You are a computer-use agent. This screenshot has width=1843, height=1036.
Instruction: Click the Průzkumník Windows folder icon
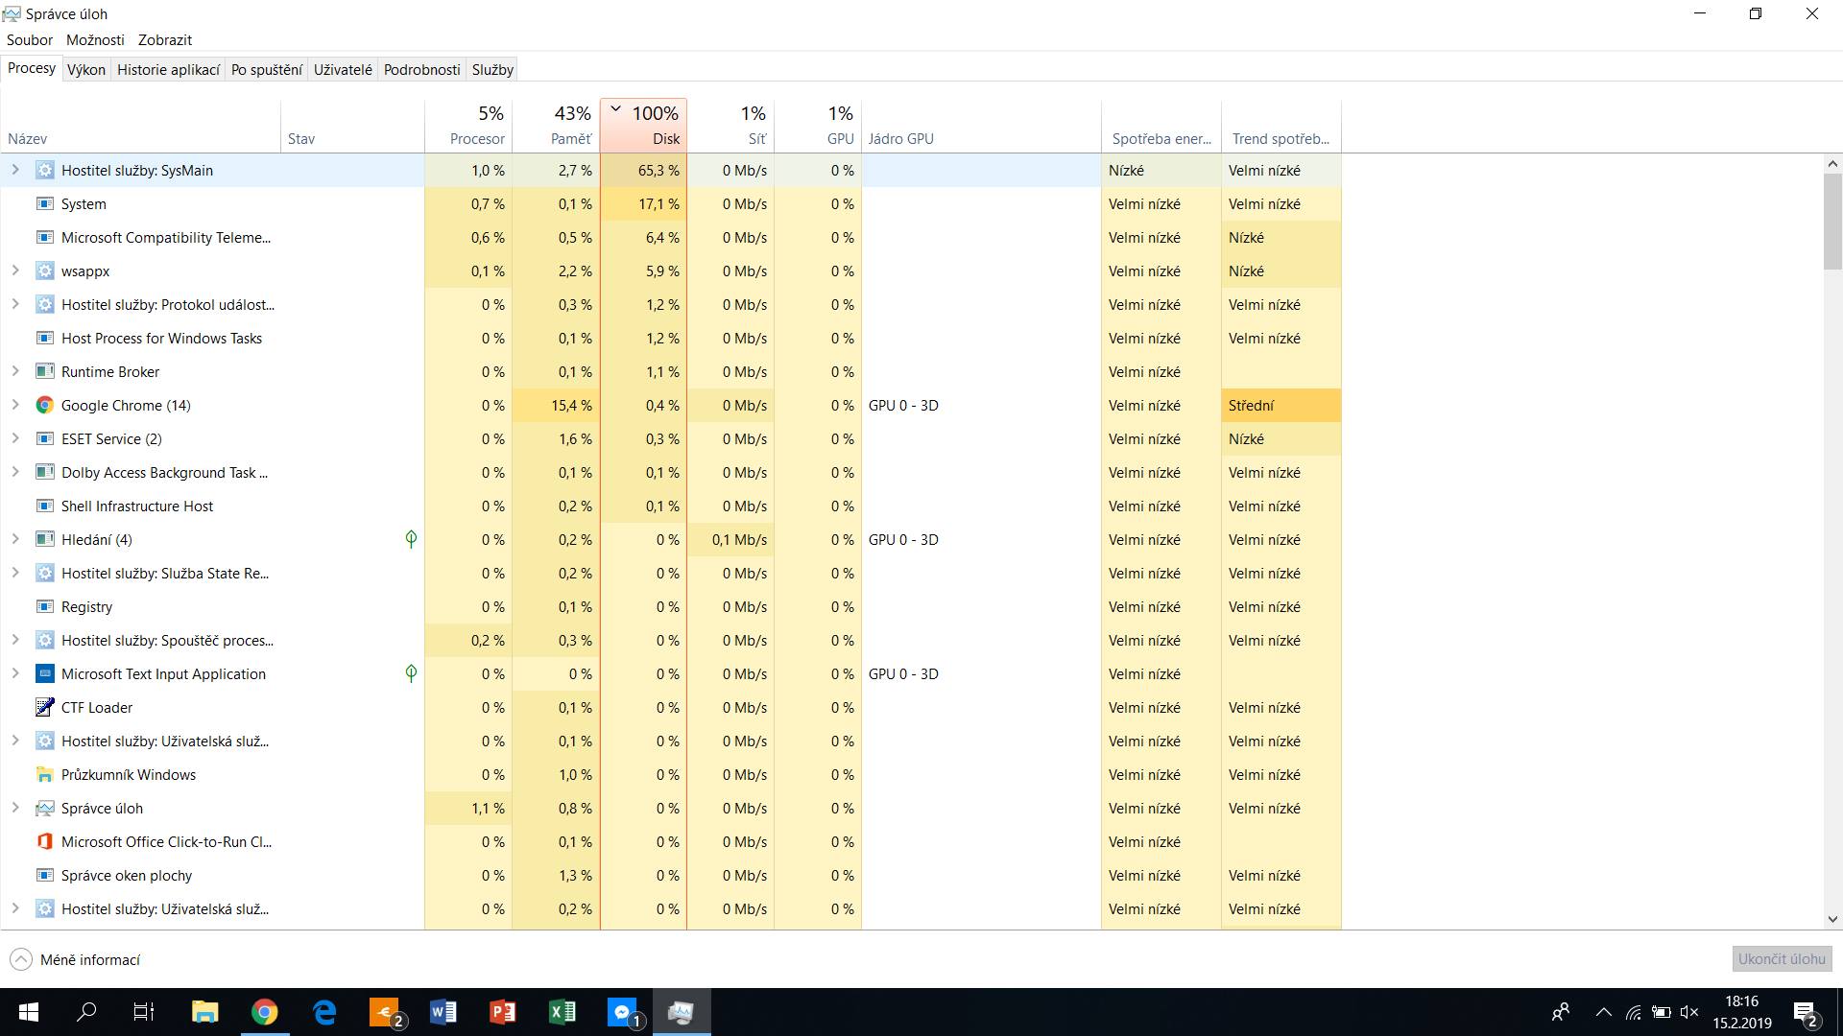click(x=44, y=774)
